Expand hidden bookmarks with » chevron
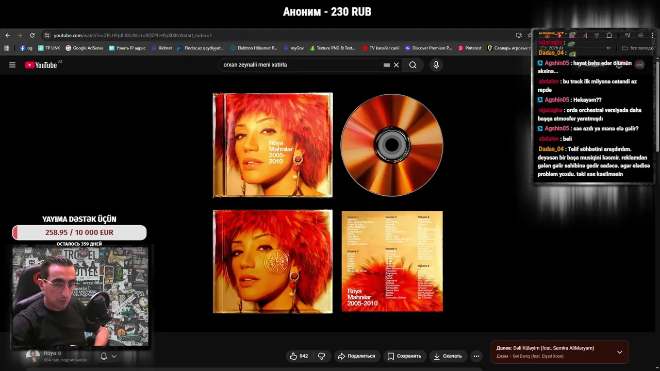 (x=608, y=48)
